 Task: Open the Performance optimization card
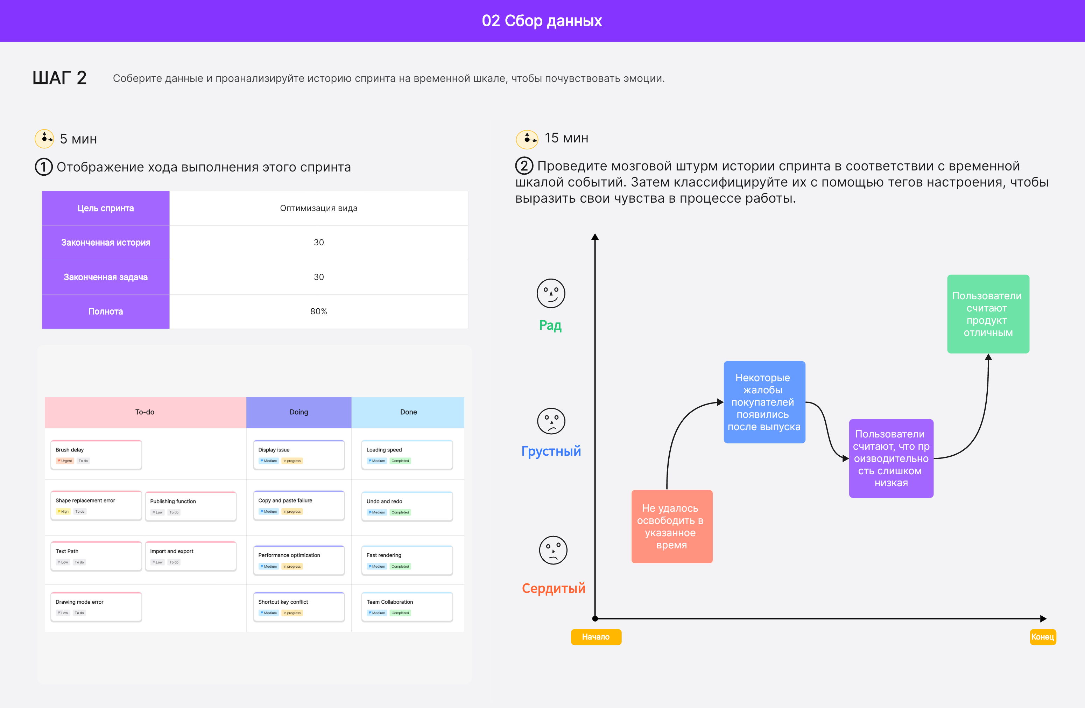click(x=298, y=560)
